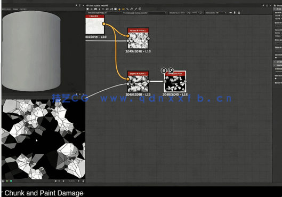
Task: Click the zoom percentage in the 2D view footer
Action: pyautogui.click(x=71, y=181)
